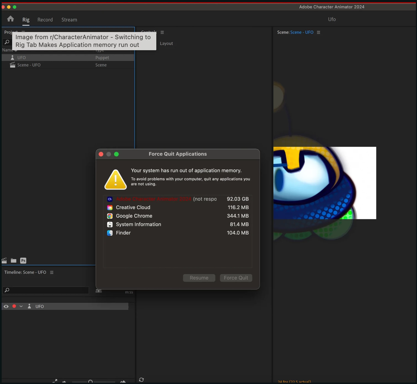Select Google Chrome in Force Quit list
The width and height of the screenshot is (417, 384).
point(178,216)
